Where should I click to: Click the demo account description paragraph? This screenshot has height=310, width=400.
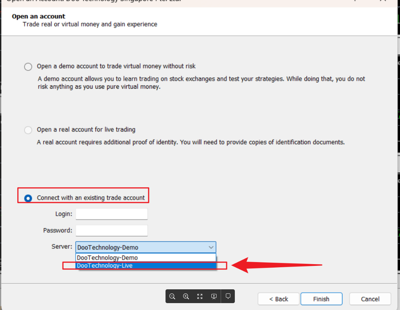201,83
